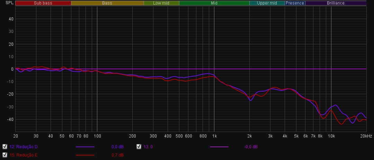Click the Upper mid band label
This screenshot has height=160, width=374.
point(267,3)
